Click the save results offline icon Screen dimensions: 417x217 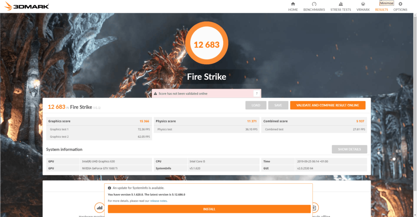point(314,208)
